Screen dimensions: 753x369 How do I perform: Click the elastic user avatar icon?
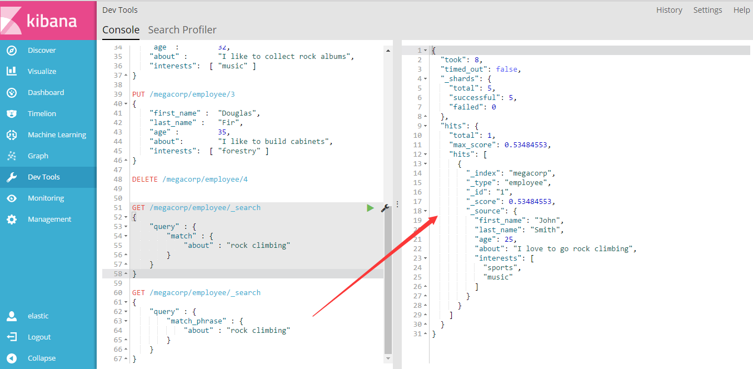[12, 316]
